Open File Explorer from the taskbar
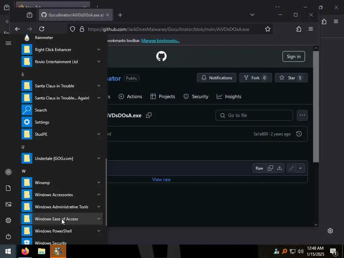344x258 pixels. tap(41, 251)
